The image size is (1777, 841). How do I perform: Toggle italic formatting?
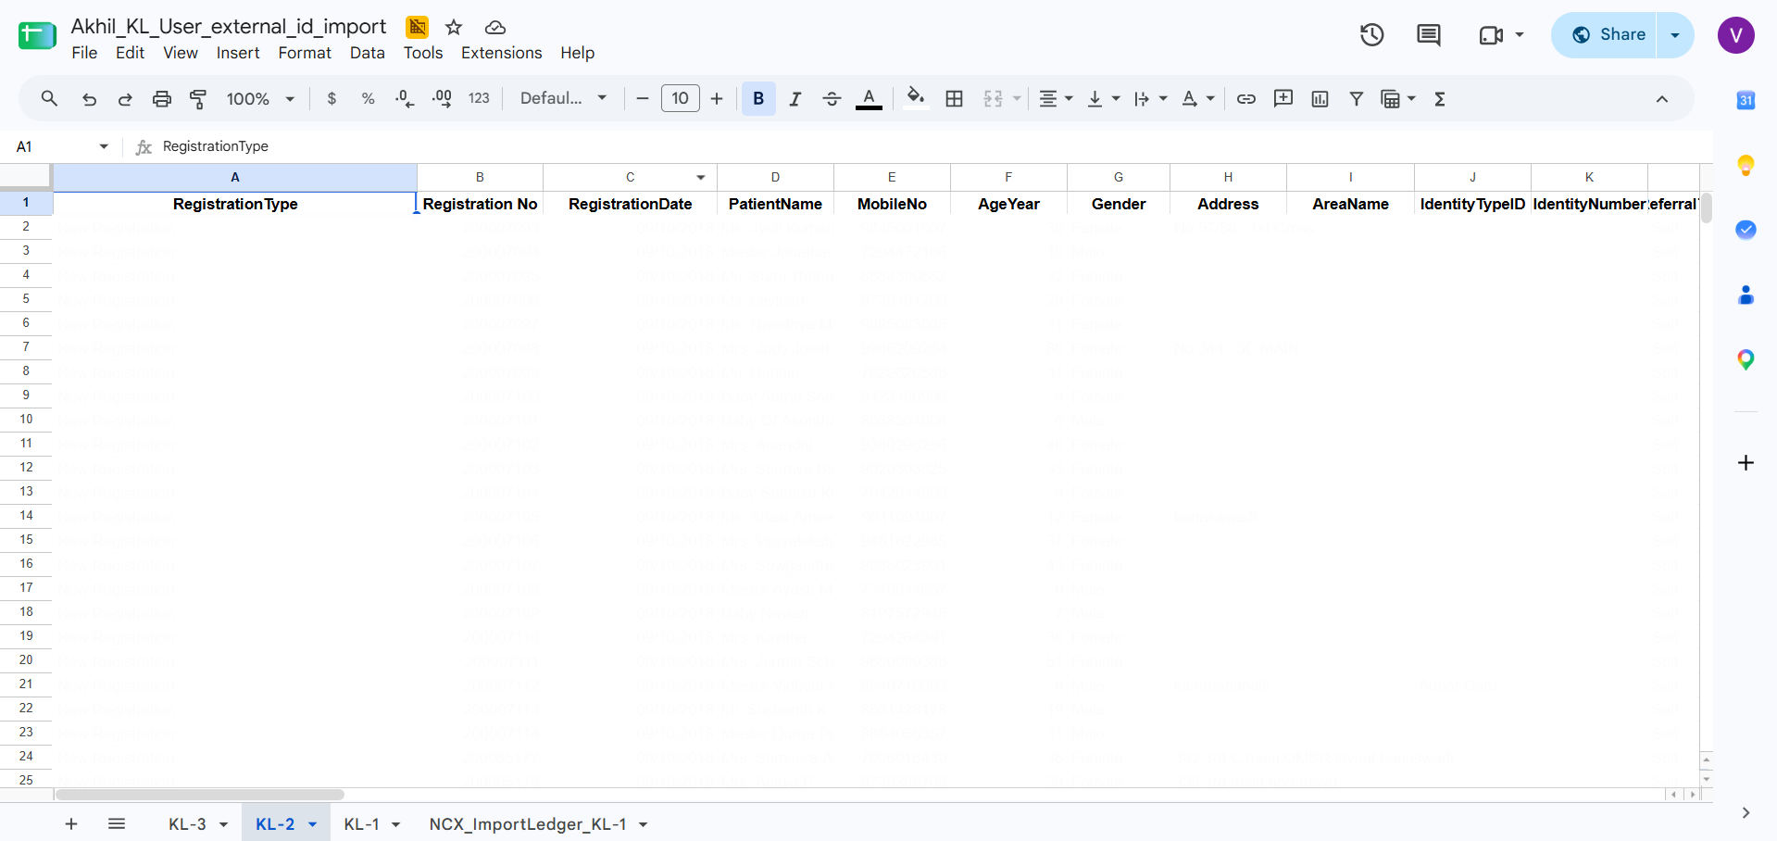tap(795, 98)
